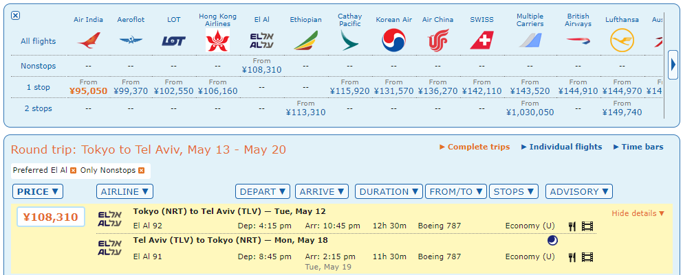Click Air India's ¥95,050 one-stop fare

point(88,91)
